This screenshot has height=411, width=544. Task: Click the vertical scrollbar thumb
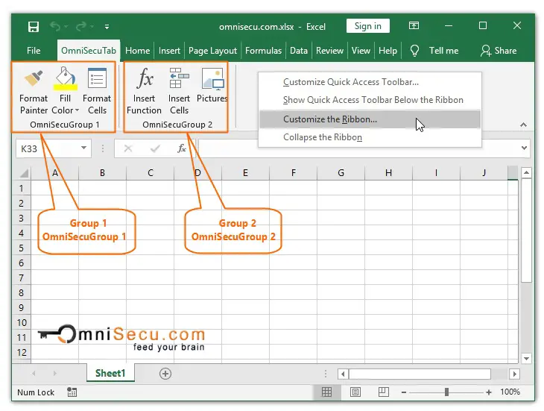click(526, 230)
